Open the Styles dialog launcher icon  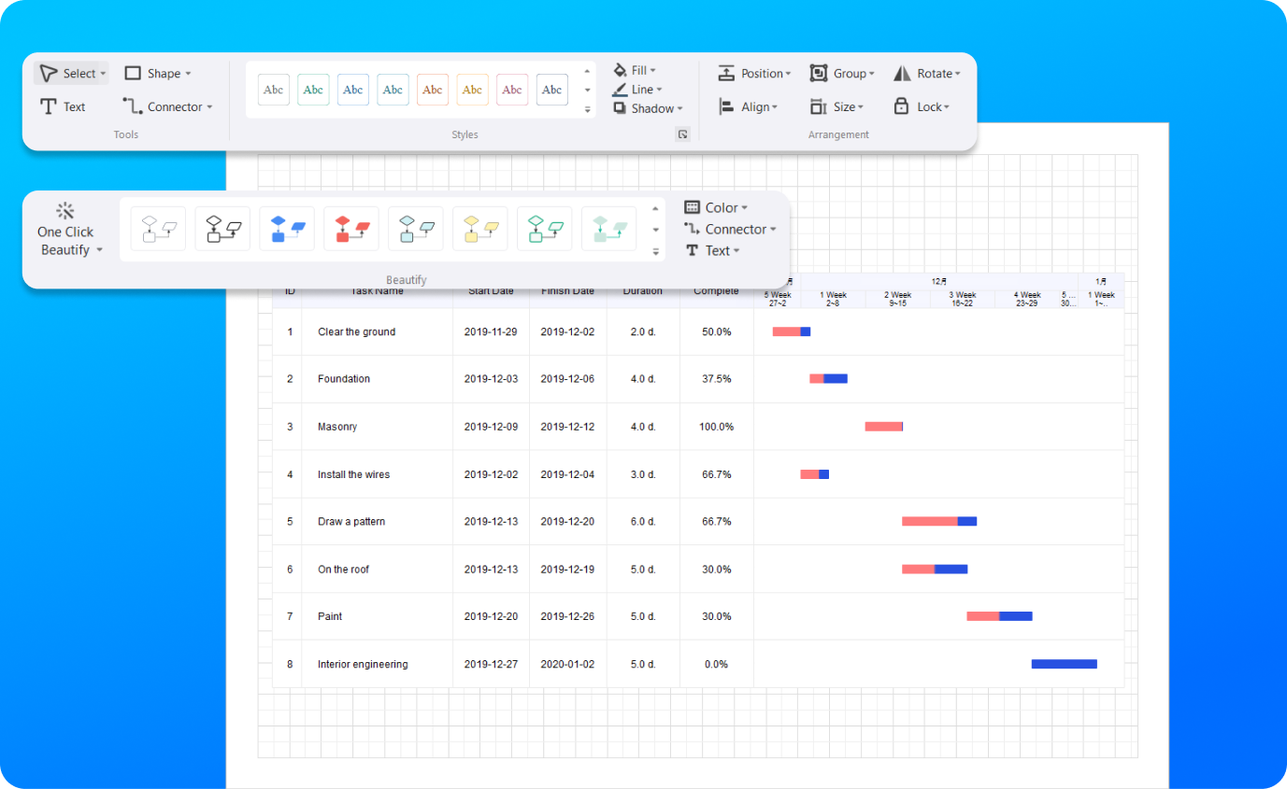(x=682, y=134)
